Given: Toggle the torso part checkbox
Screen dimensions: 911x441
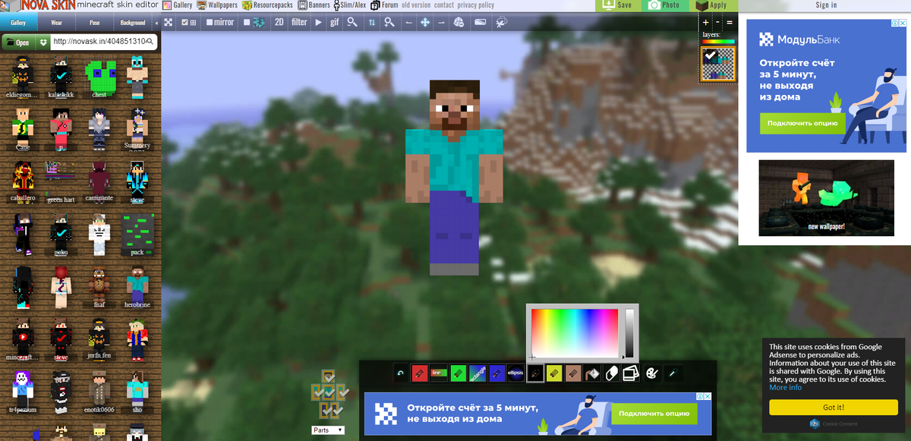Looking at the screenshot, I should click(328, 392).
